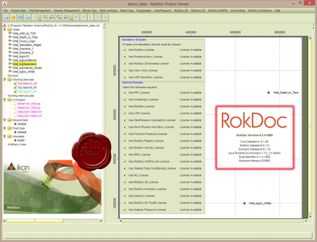Click Surveys in project tree
The width and height of the screenshot is (317, 242).
coord(13,76)
